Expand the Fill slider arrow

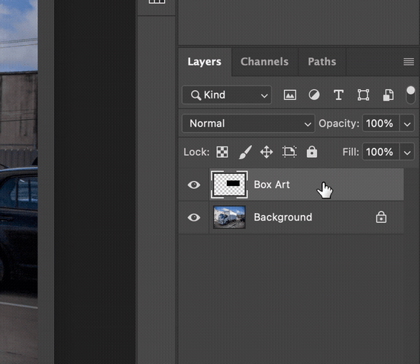(407, 152)
